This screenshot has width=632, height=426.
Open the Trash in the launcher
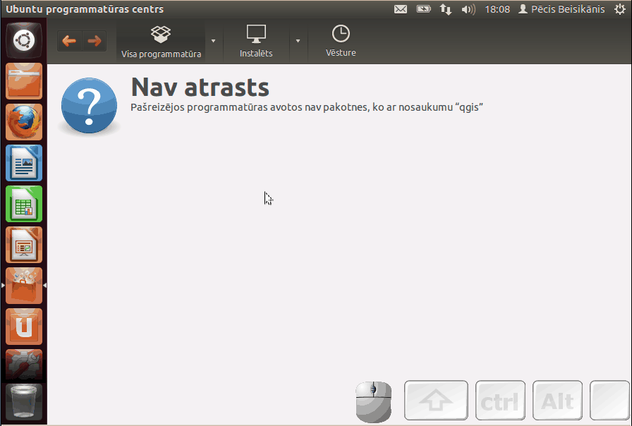[x=24, y=401]
